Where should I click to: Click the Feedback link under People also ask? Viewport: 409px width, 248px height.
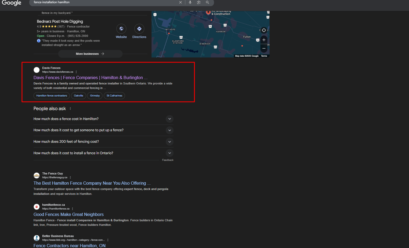tap(168, 160)
